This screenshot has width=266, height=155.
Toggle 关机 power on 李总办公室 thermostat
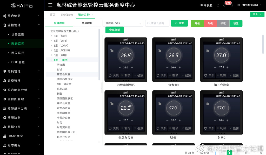point(114,128)
